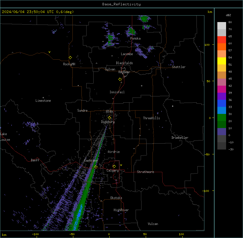Image resolution: width=243 pixels, height=238 pixels.
Task: Click the Limestone label
Action: coord(43,101)
